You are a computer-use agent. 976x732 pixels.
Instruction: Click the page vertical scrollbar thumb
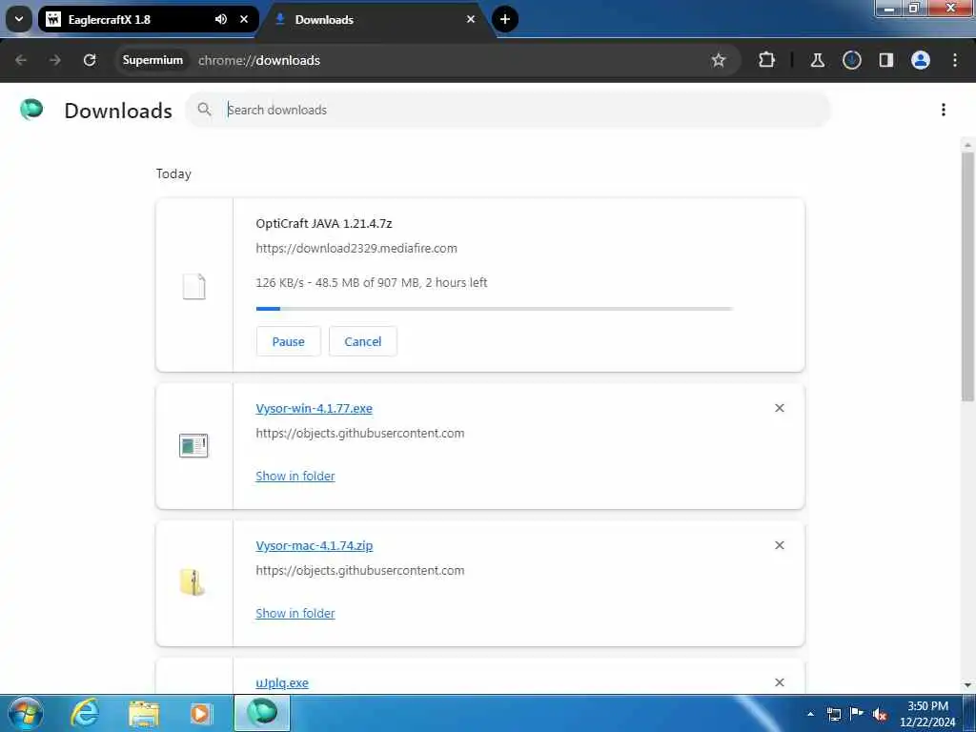tap(967, 276)
